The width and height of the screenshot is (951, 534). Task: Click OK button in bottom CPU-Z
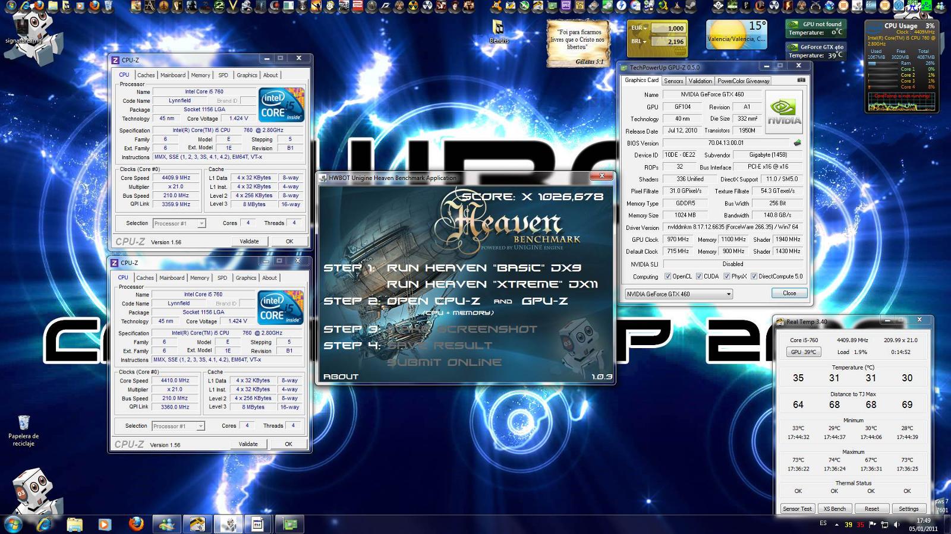(288, 444)
